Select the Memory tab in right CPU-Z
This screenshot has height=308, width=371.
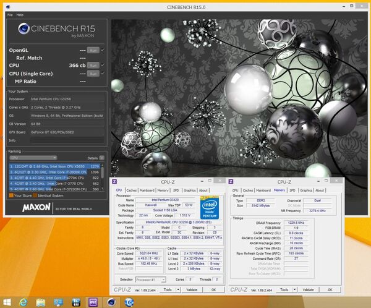(x=279, y=190)
